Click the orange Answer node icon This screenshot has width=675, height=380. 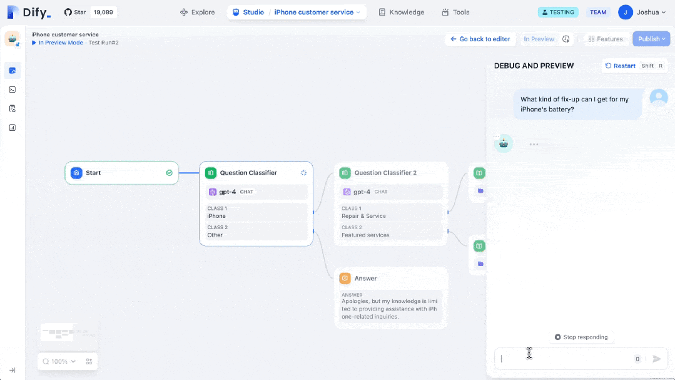pos(345,279)
